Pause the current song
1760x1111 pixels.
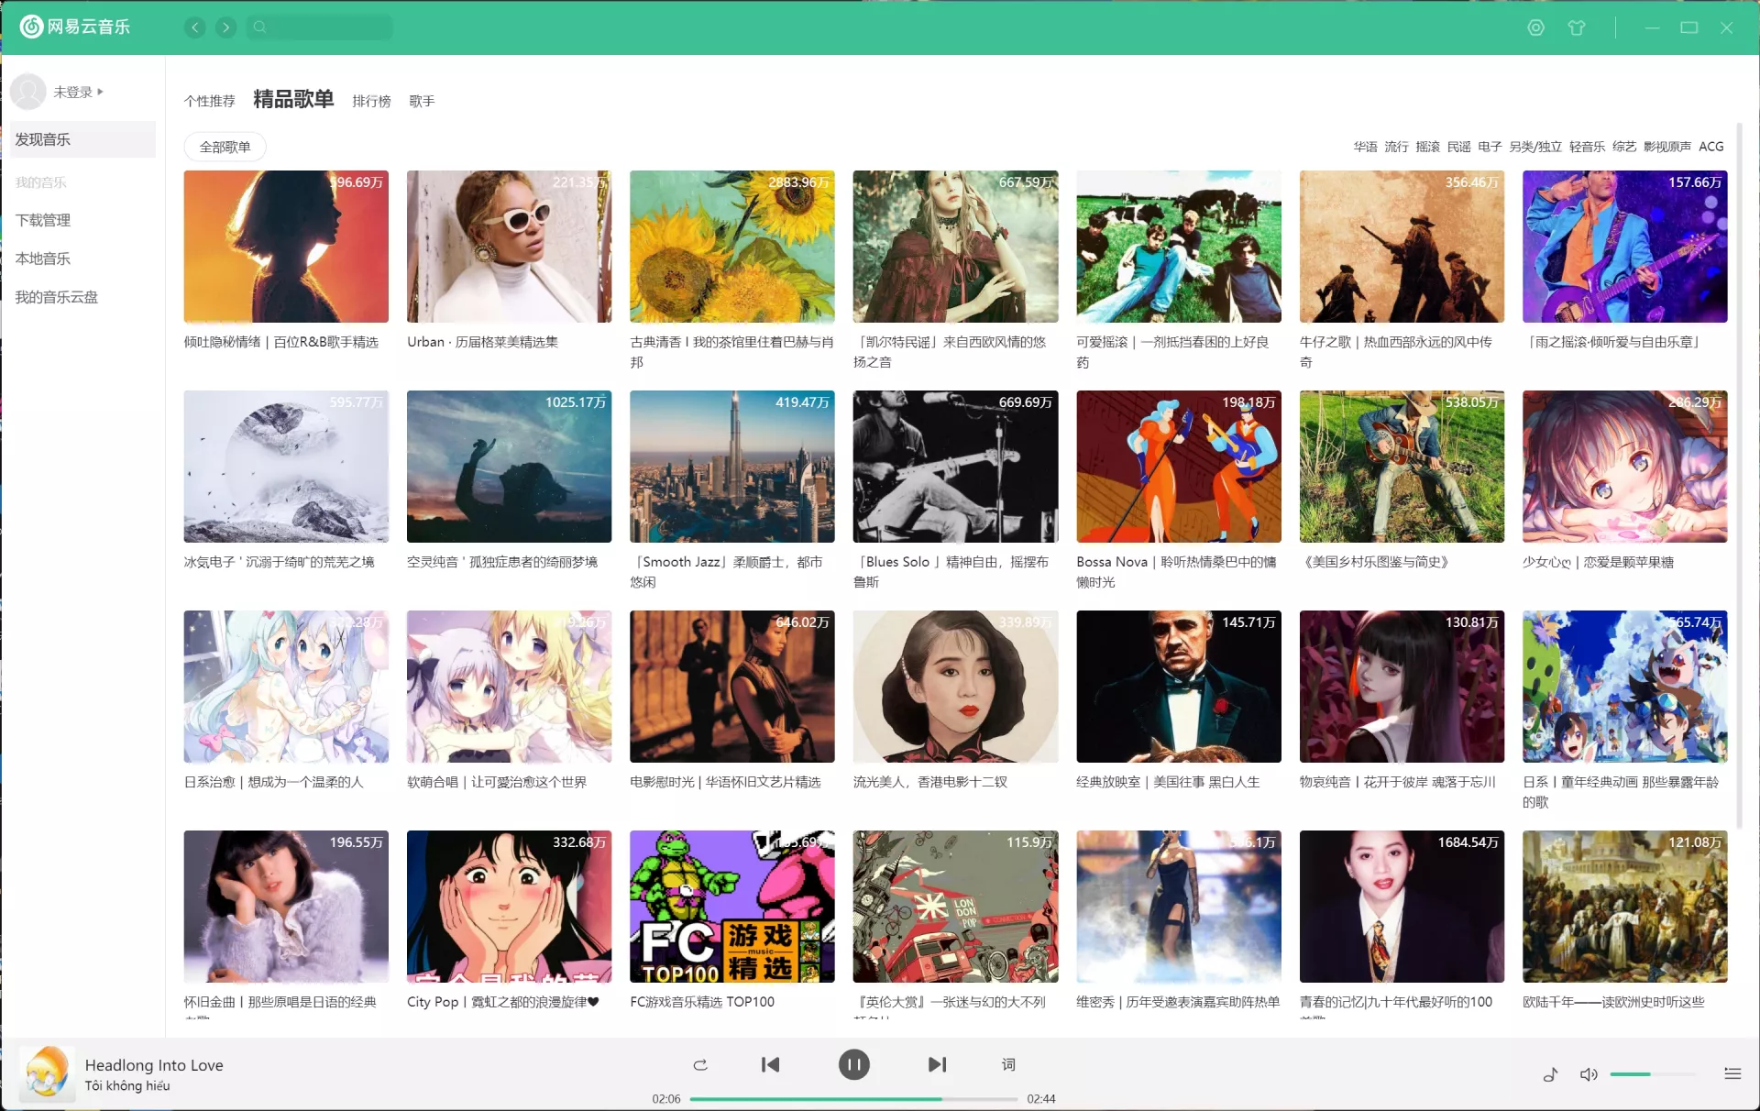click(853, 1064)
